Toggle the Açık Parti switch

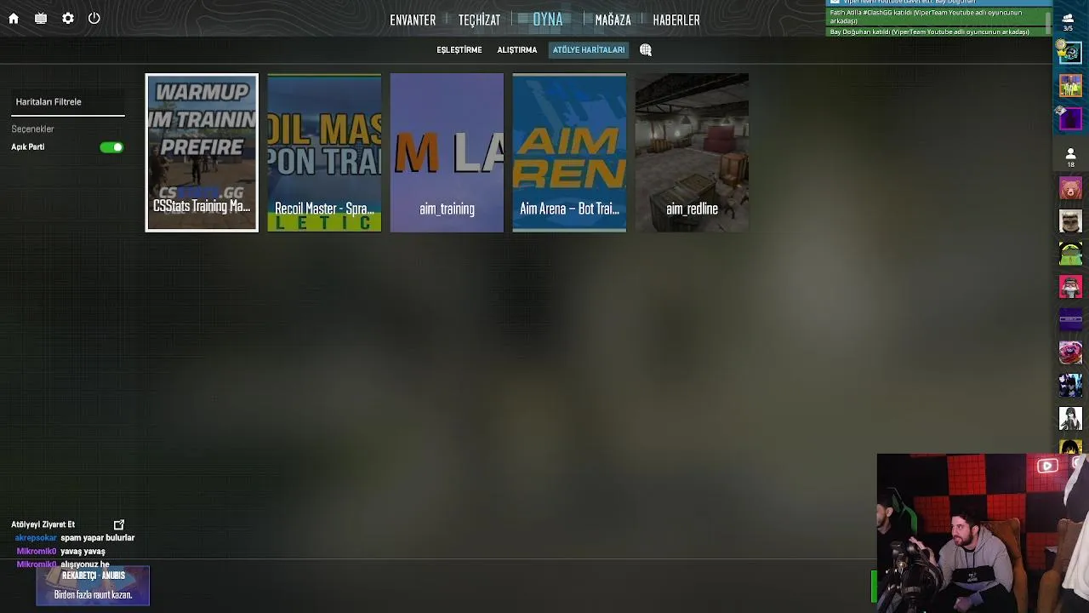[x=111, y=147]
